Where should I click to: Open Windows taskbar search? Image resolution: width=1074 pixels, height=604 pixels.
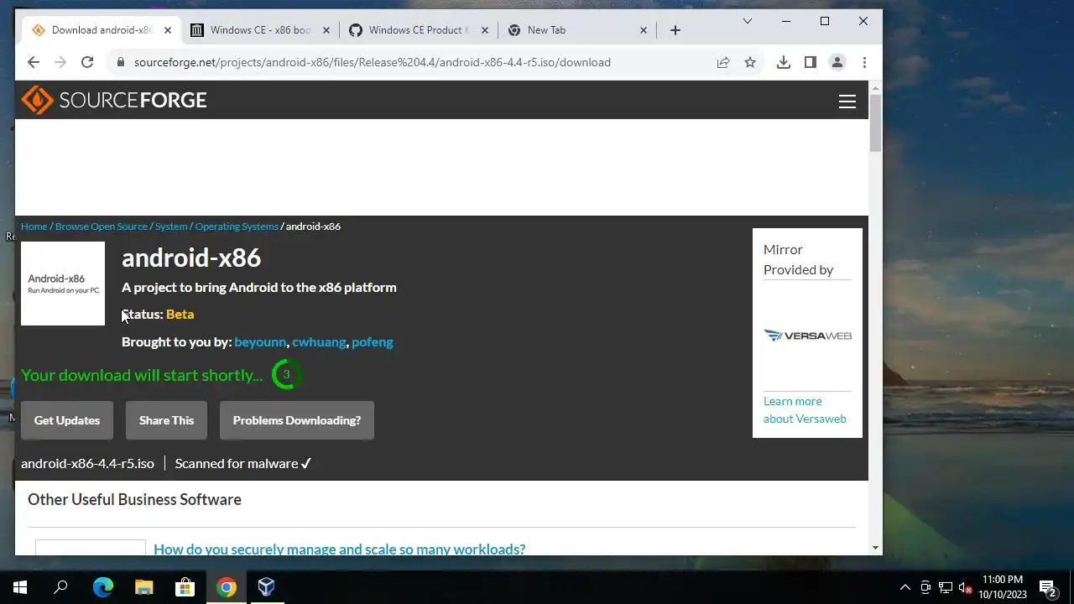click(x=60, y=587)
